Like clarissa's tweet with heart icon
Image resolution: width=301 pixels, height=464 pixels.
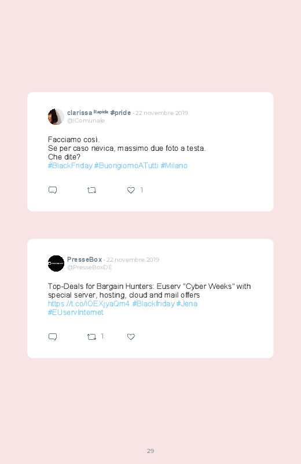pos(131,190)
